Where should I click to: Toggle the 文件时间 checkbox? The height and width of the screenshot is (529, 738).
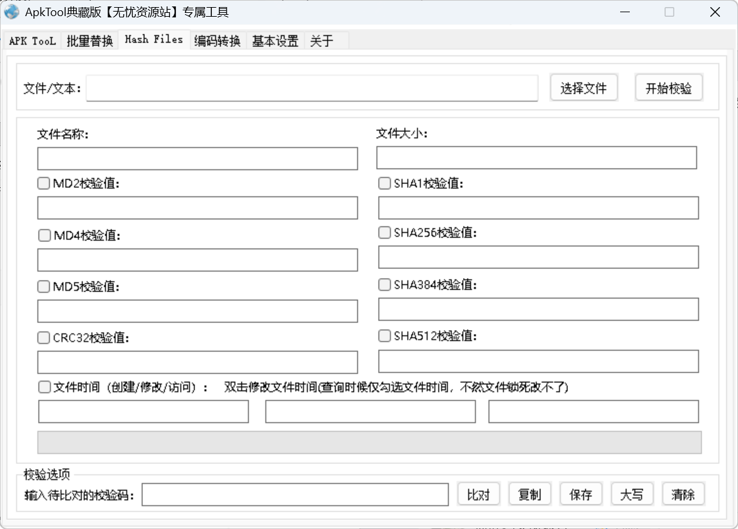pos(44,387)
